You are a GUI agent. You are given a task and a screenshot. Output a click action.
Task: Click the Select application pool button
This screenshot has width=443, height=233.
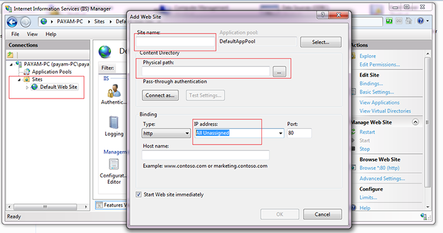click(x=321, y=42)
